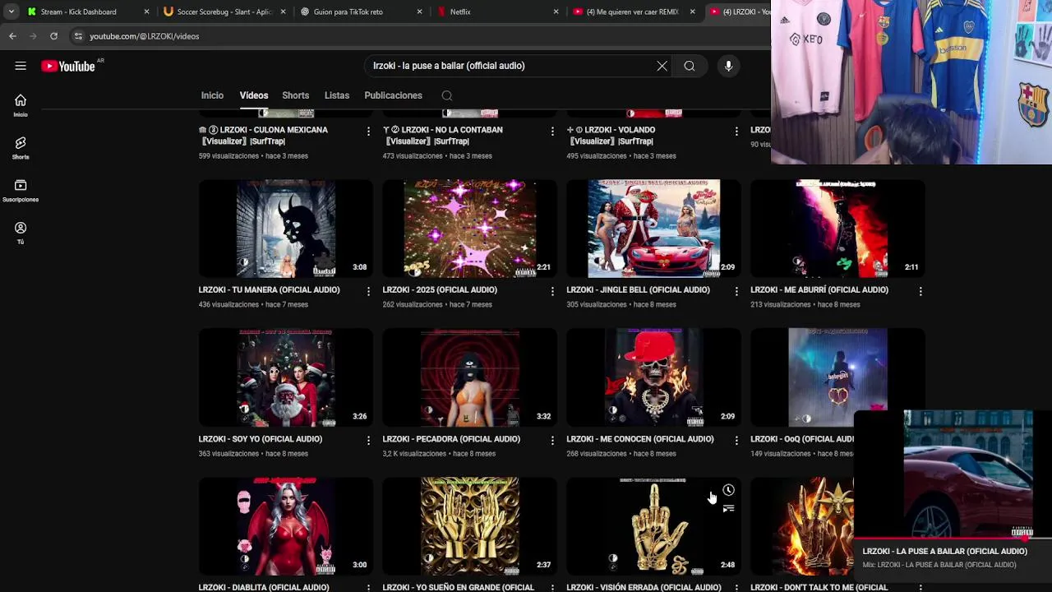The height and width of the screenshot is (592, 1052).
Task: Switch to the Inicio channel tab
Action: [x=212, y=95]
